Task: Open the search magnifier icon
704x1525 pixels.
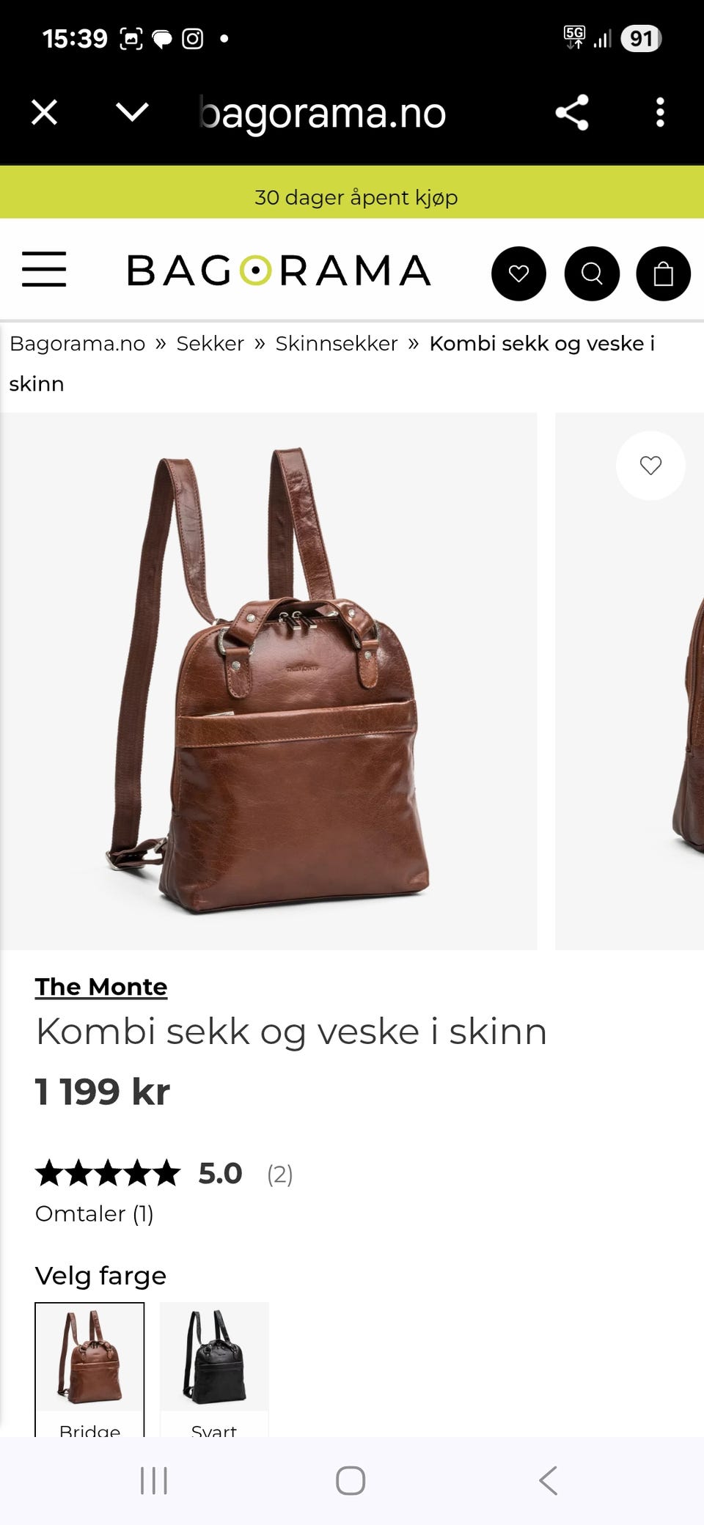Action: pyautogui.click(x=592, y=273)
